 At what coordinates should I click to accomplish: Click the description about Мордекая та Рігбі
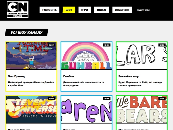pos(140,84)
